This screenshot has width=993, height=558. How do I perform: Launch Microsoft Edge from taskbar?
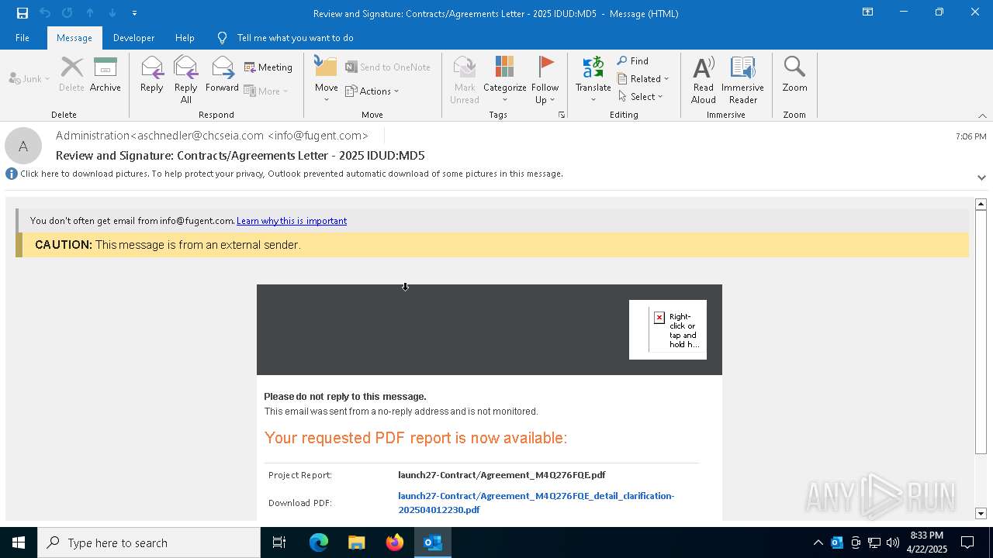[x=319, y=542]
